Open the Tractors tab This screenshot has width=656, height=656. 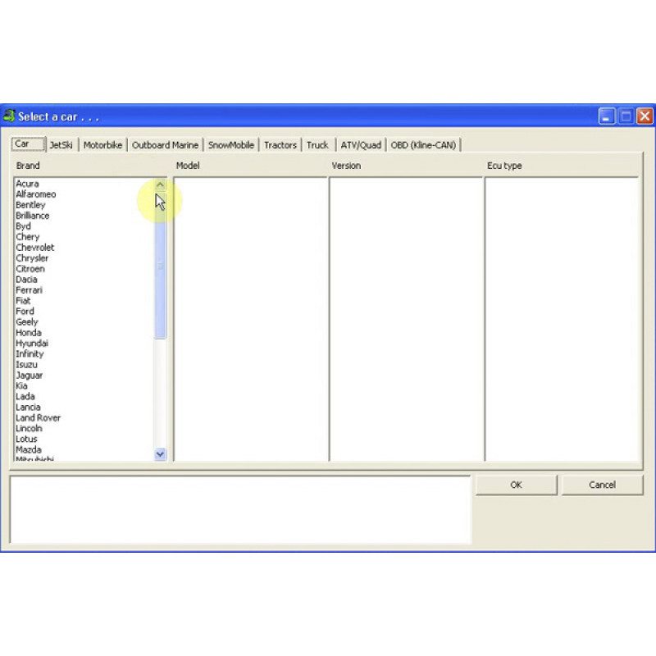(280, 143)
